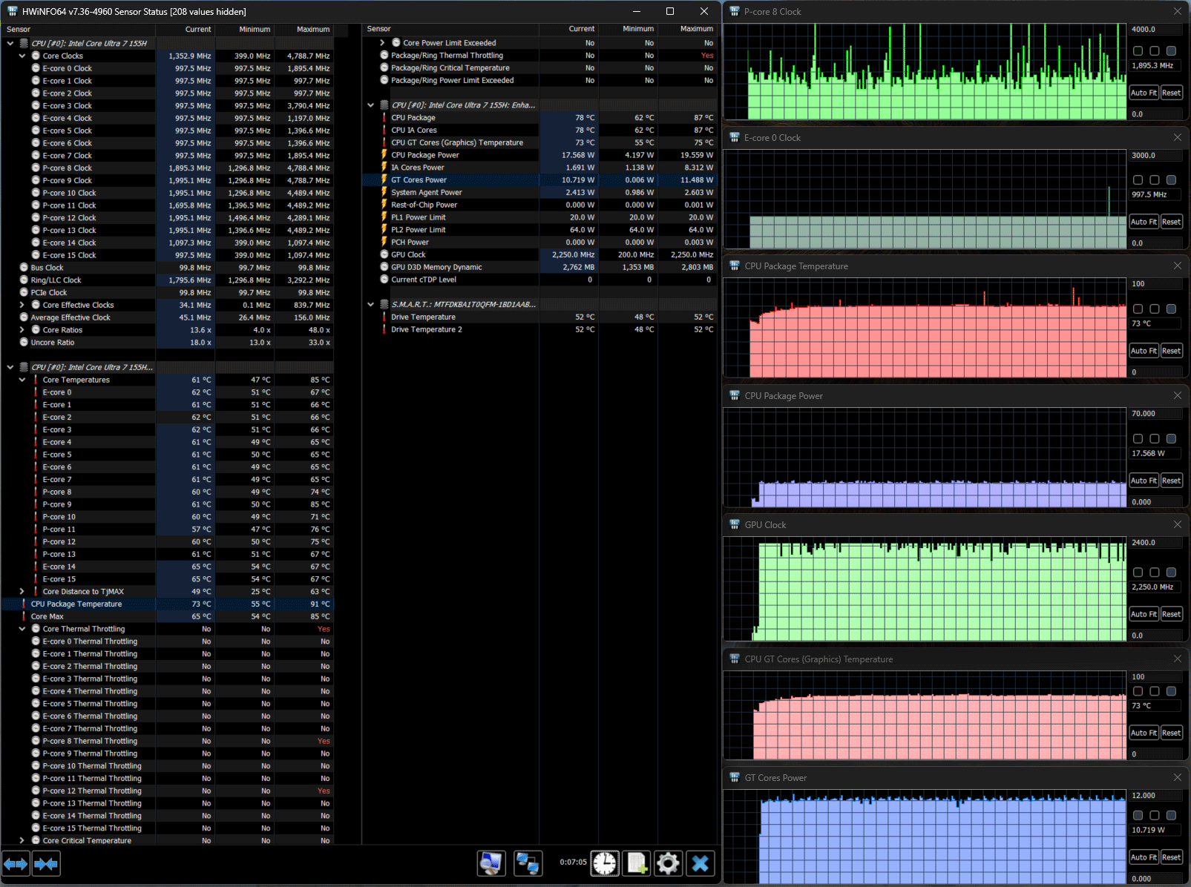This screenshot has width=1191, height=887.
Task: Select the P-core 12 Thermal Throttling row
Action: tap(168, 791)
